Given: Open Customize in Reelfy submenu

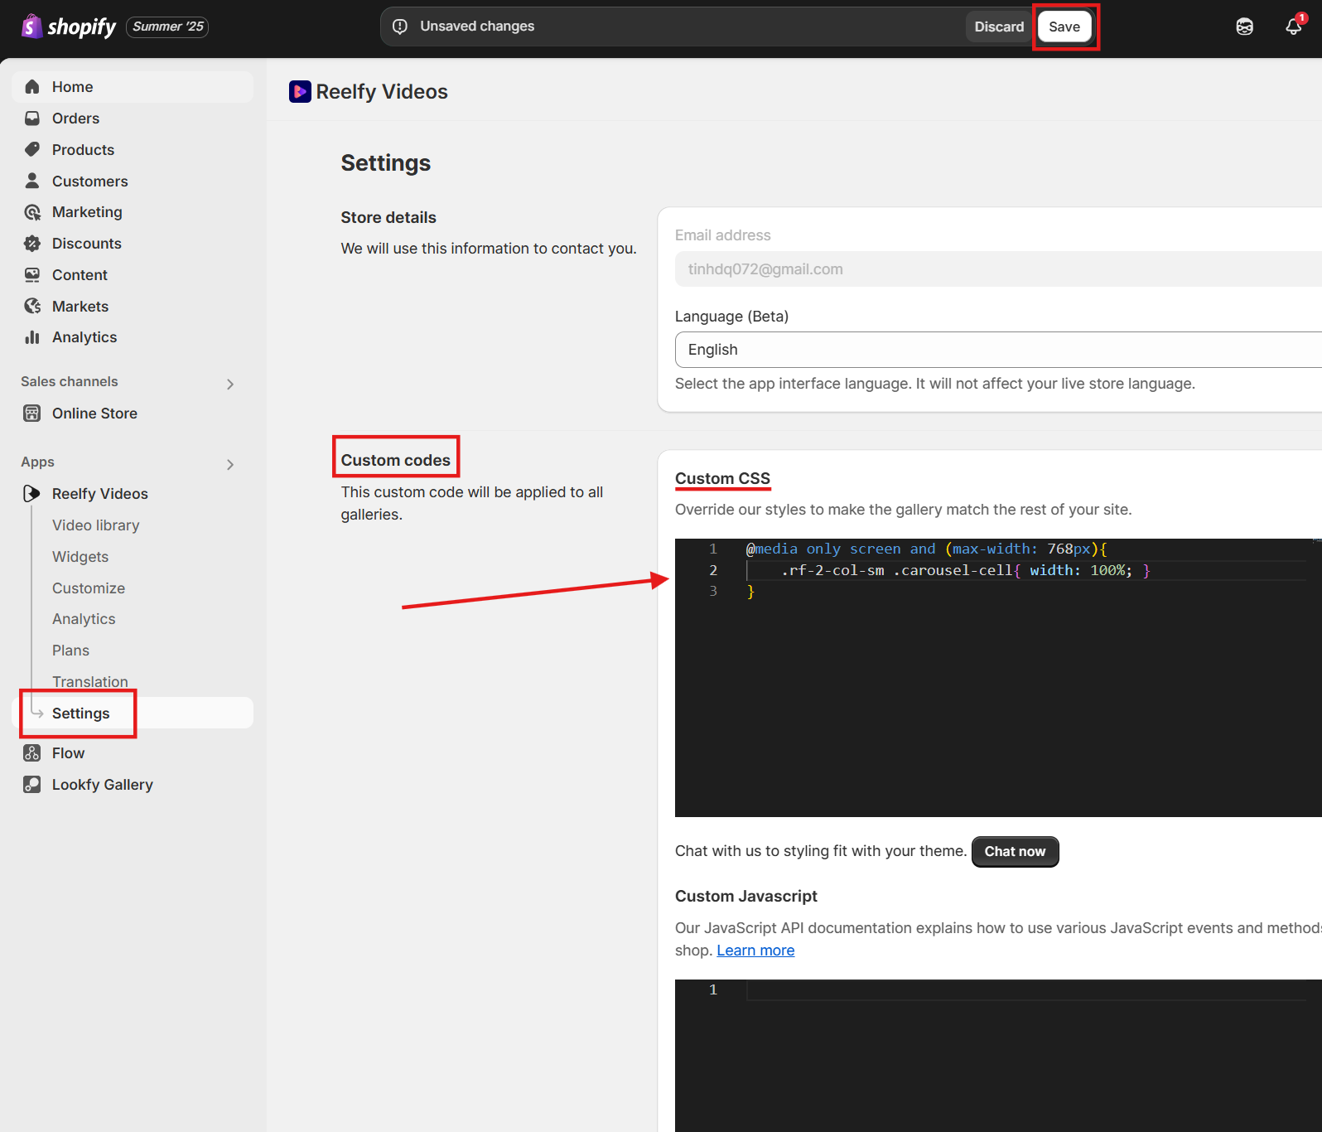Looking at the screenshot, I should (x=89, y=588).
